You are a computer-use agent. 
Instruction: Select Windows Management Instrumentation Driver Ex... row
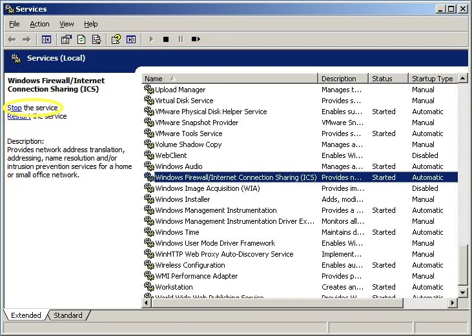click(300, 221)
